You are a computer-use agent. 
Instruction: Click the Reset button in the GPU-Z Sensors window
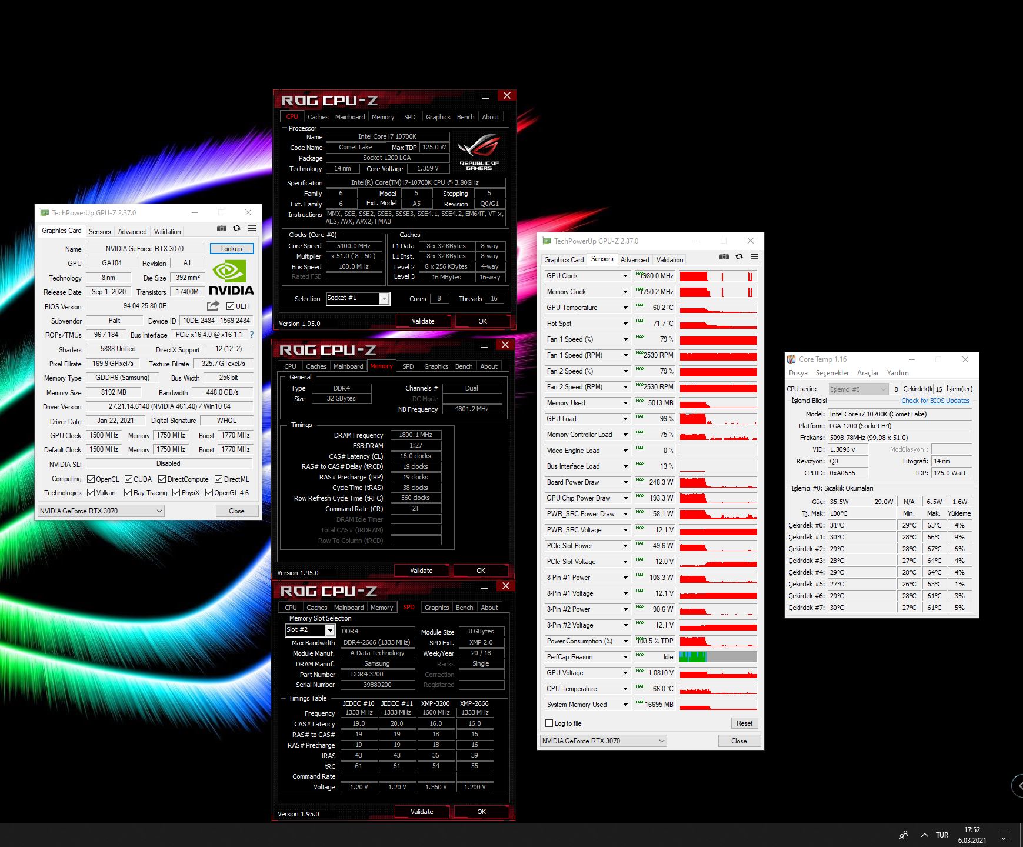pyautogui.click(x=744, y=723)
